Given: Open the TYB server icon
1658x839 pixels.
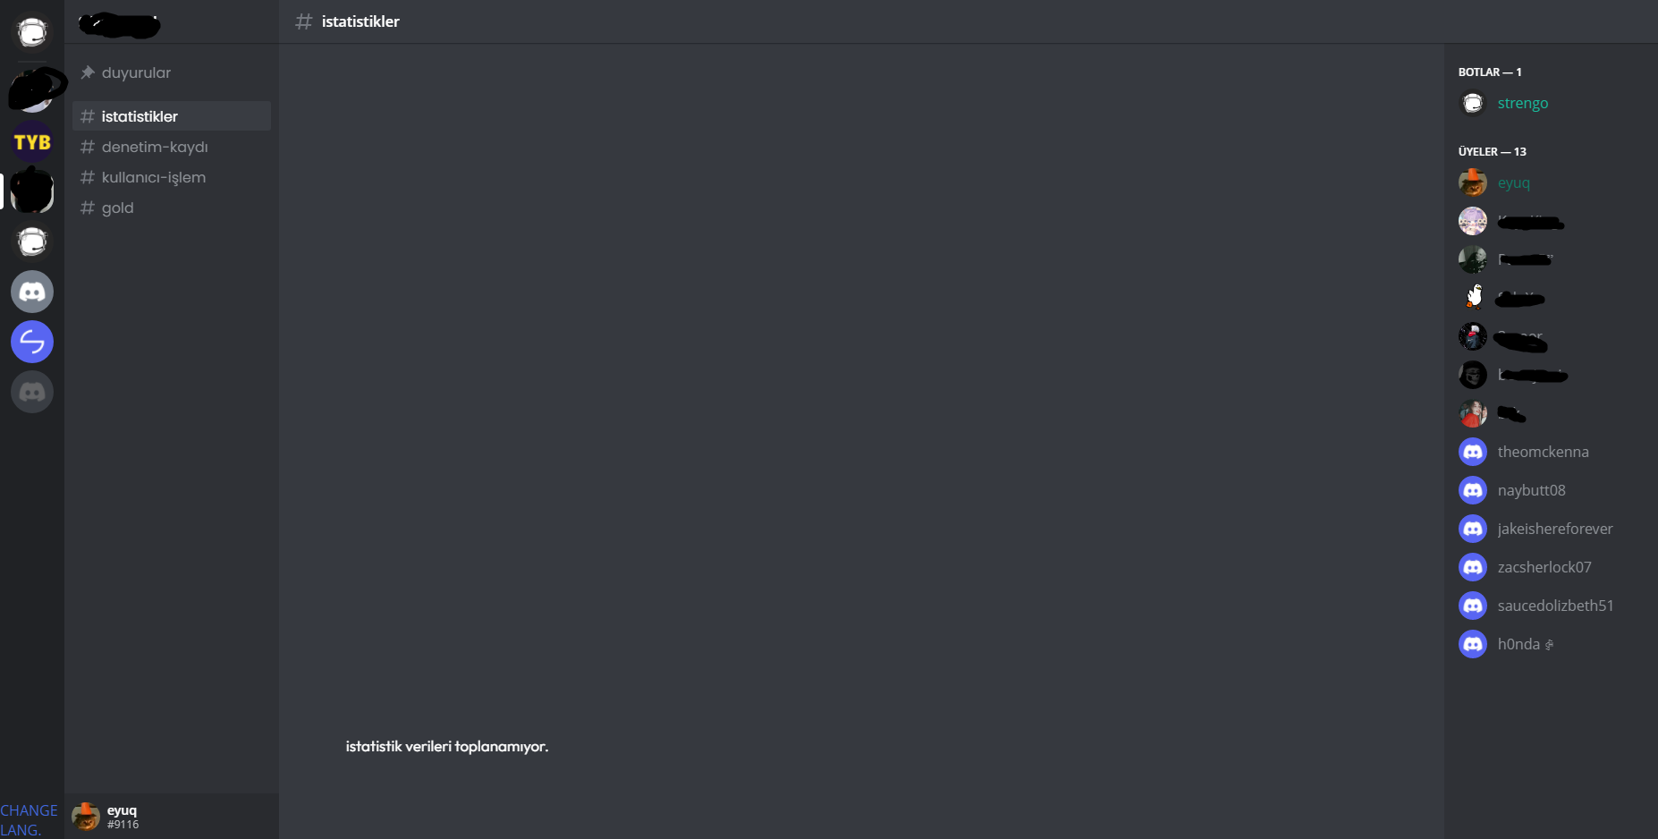Looking at the screenshot, I should point(32,141).
